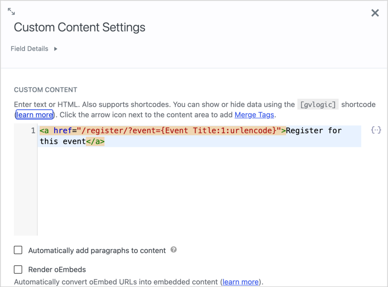
Task: Click inside the custom content code editor
Action: click(199, 180)
